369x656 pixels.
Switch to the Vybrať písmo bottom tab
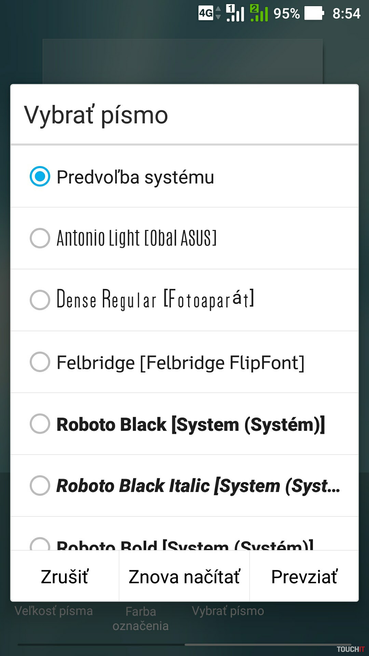pyautogui.click(x=228, y=611)
